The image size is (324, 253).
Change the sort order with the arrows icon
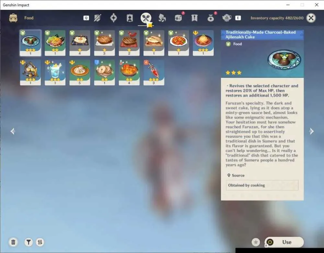coord(40,242)
